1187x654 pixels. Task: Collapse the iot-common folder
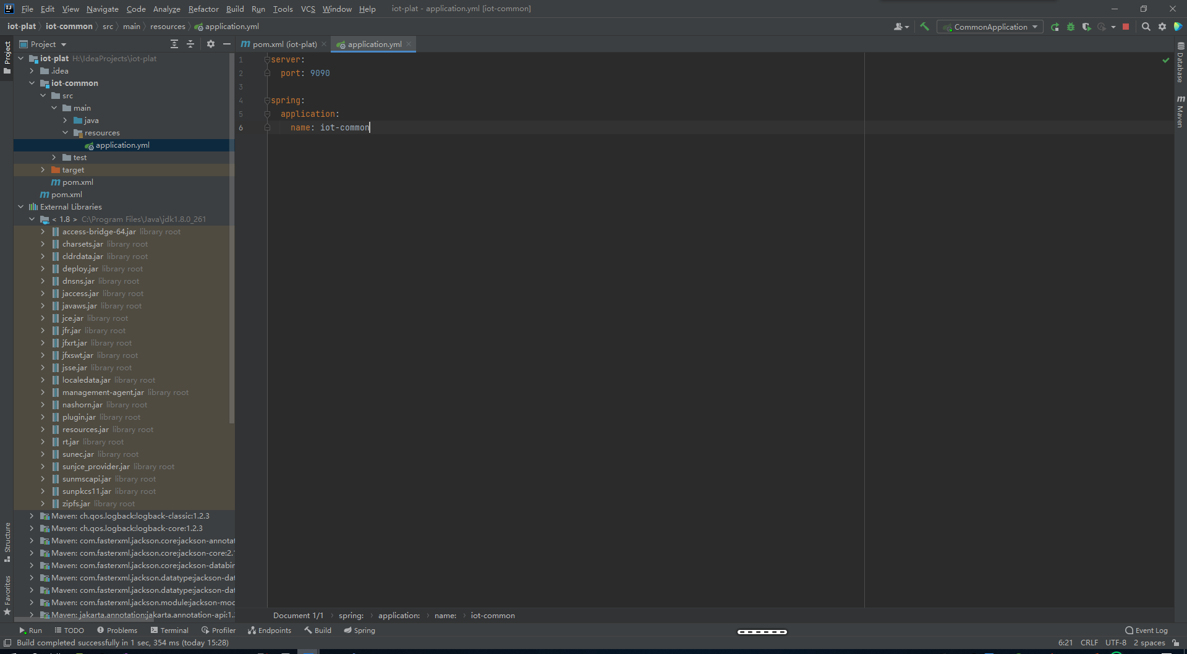coord(33,83)
